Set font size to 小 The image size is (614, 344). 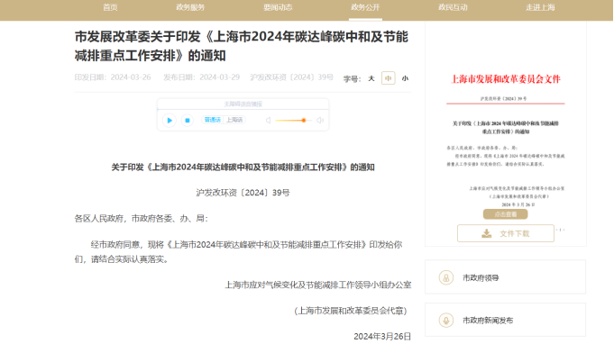[x=405, y=78]
